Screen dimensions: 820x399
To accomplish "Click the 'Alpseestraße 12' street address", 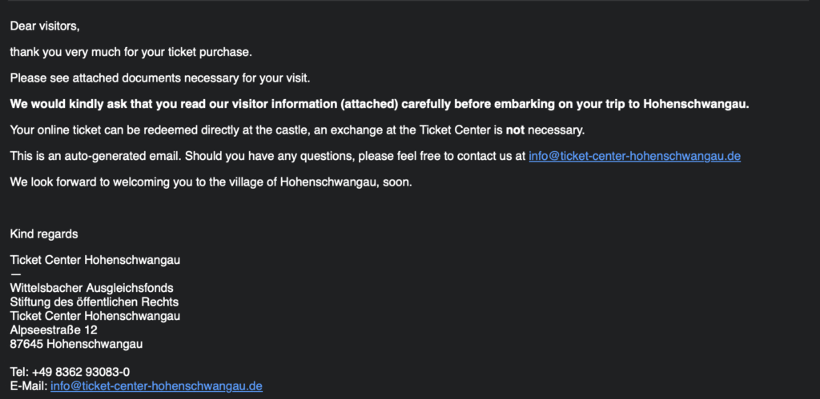I will [54, 330].
